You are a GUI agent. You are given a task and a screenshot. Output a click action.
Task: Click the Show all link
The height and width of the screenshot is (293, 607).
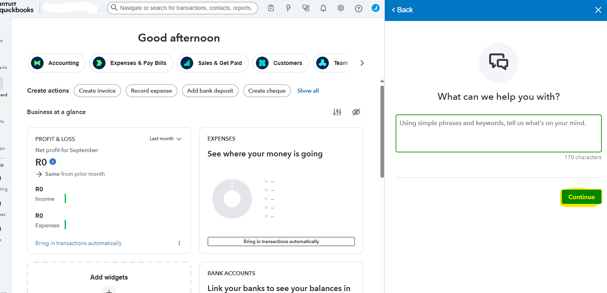click(x=308, y=91)
